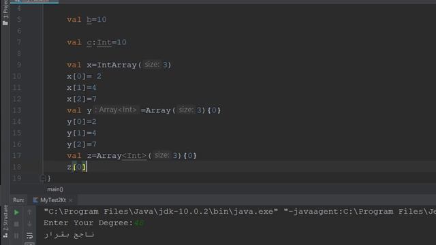Close the MyTest2Kt run tab
This screenshot has height=245, width=436.
71,200
